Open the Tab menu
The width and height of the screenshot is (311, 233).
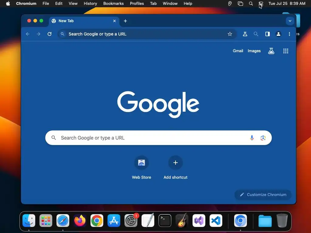(153, 4)
